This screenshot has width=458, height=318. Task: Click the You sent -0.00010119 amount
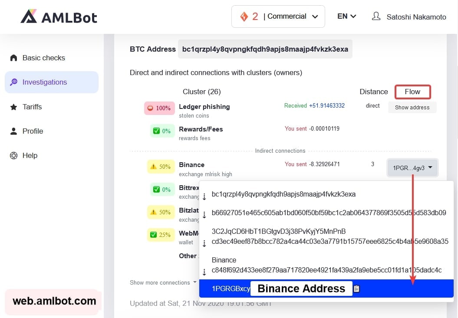pyautogui.click(x=312, y=128)
